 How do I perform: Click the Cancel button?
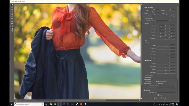pyautogui.click(x=156, y=98)
